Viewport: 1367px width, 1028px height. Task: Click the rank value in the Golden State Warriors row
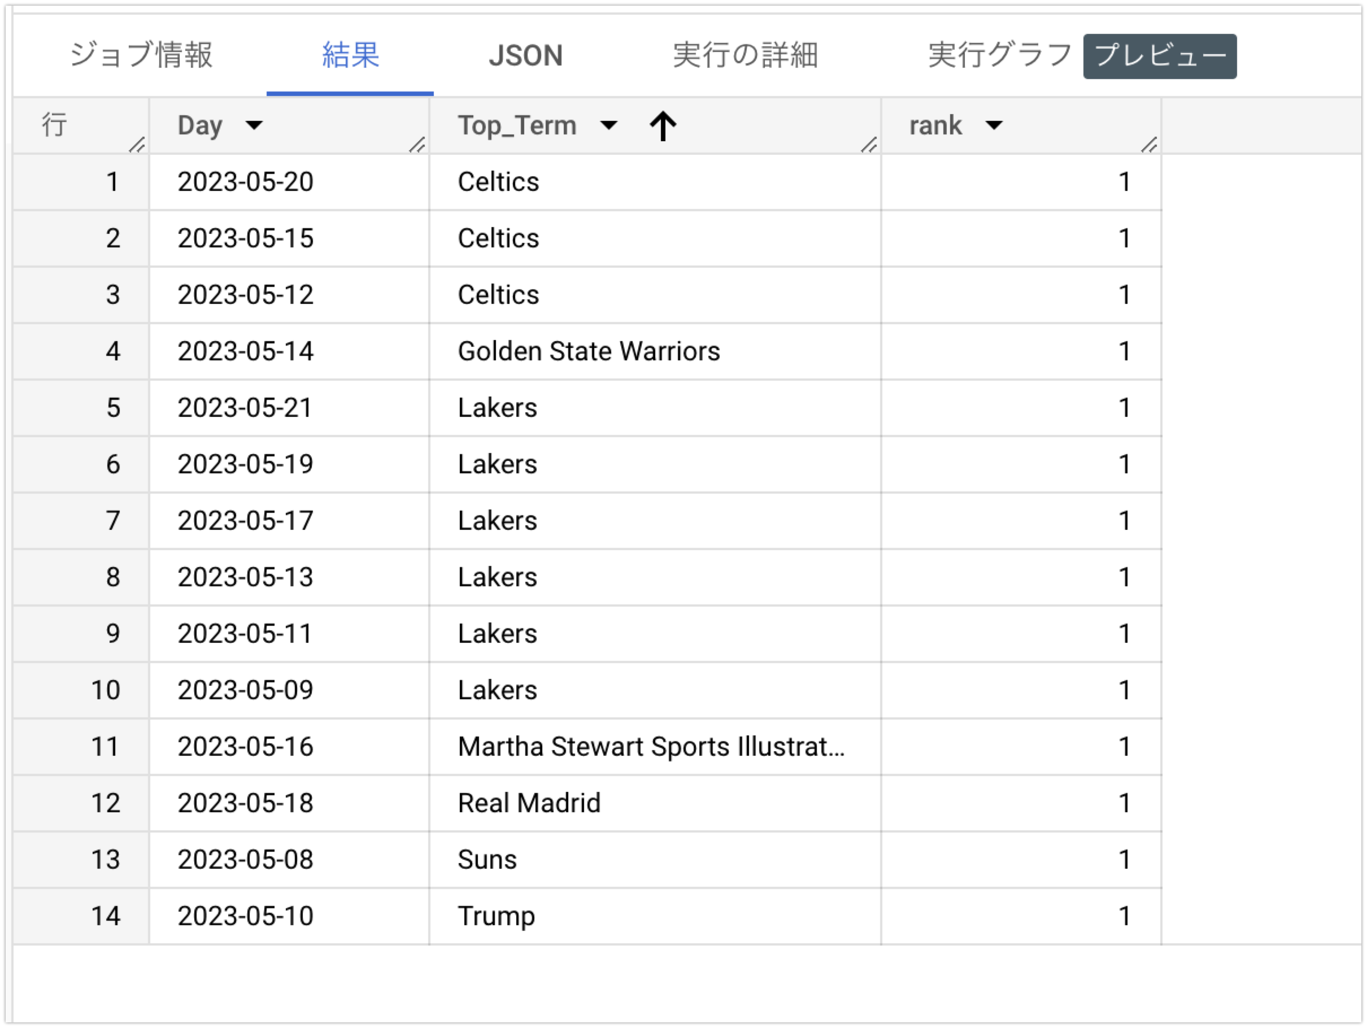coord(1124,351)
